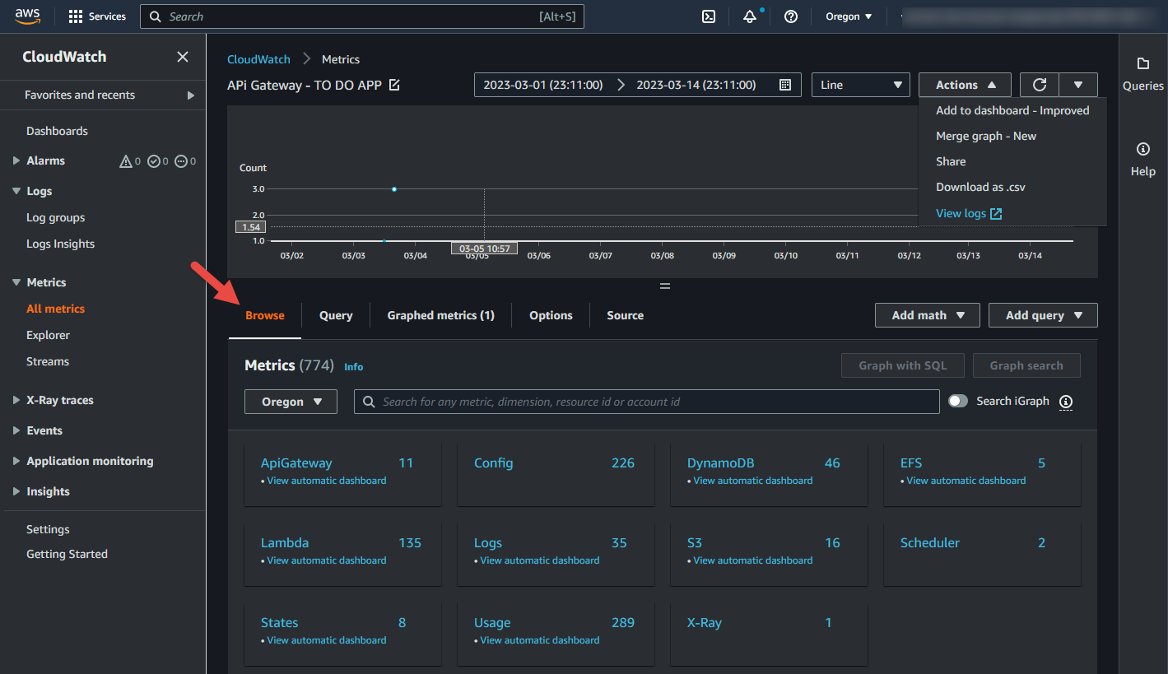Open the Usage metrics namespace
Viewport: 1168px width, 674px height.
pos(492,623)
